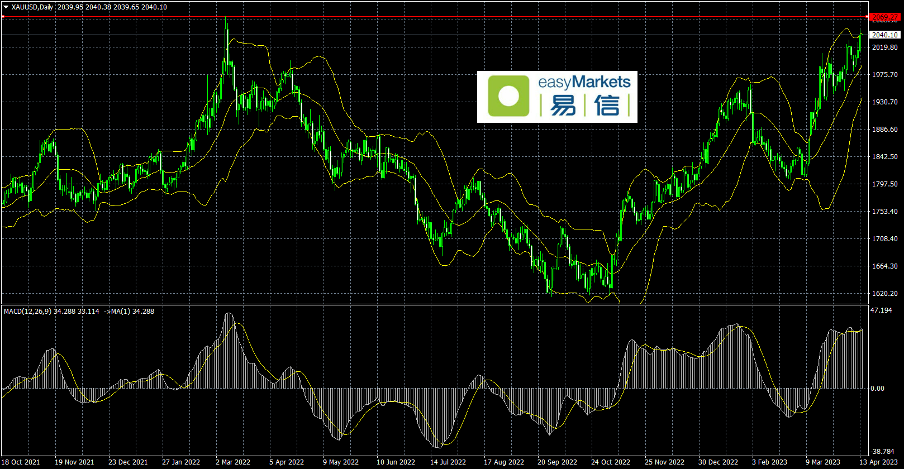Click the 9 Mar 2023 date label

pos(823,462)
